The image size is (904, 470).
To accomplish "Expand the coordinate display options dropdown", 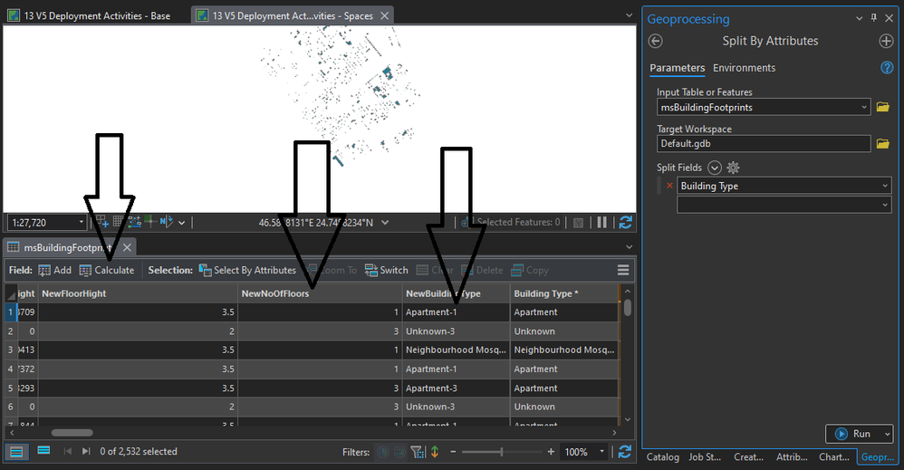I will click(x=385, y=222).
